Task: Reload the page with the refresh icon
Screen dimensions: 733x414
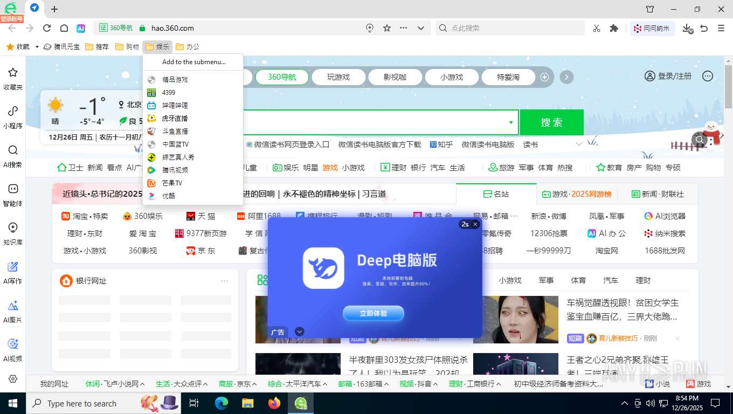Action: pos(47,28)
